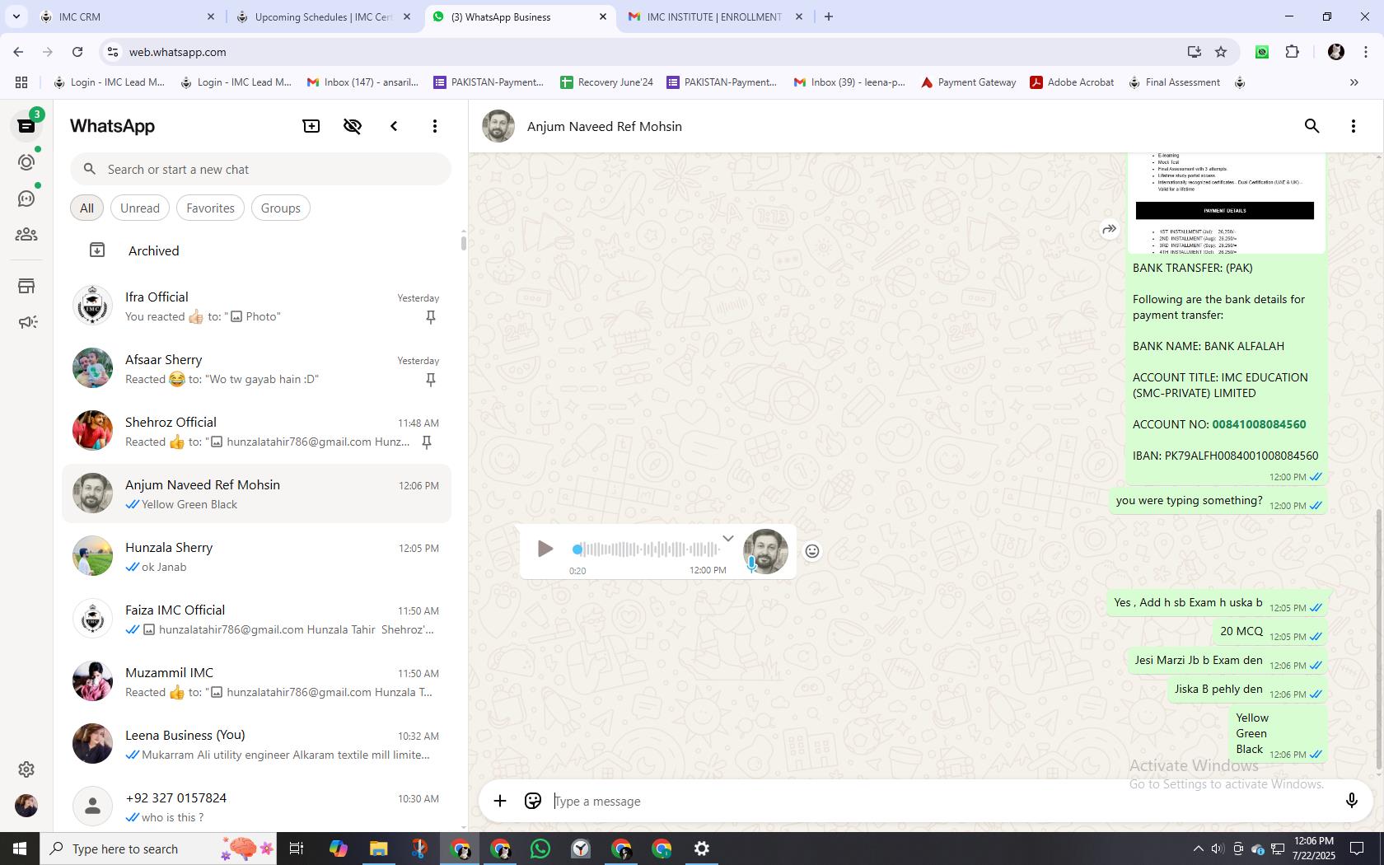Expand hidden bookmarks chevron
This screenshot has width=1384, height=865.
point(1354,82)
